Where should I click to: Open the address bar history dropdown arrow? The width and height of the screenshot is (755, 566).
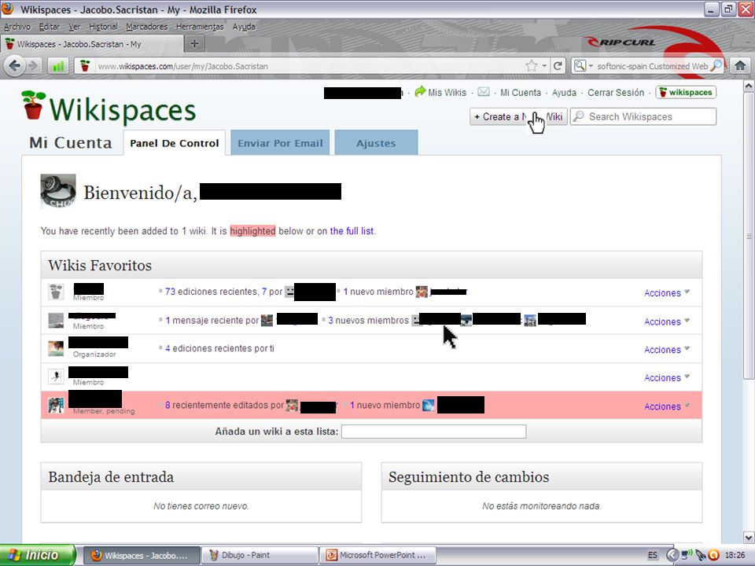[544, 66]
